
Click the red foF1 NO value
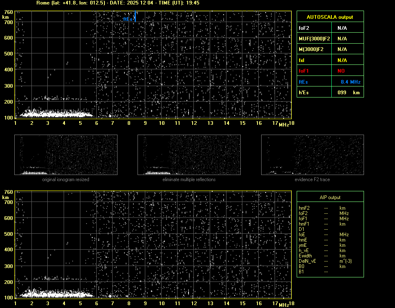coord(341,71)
